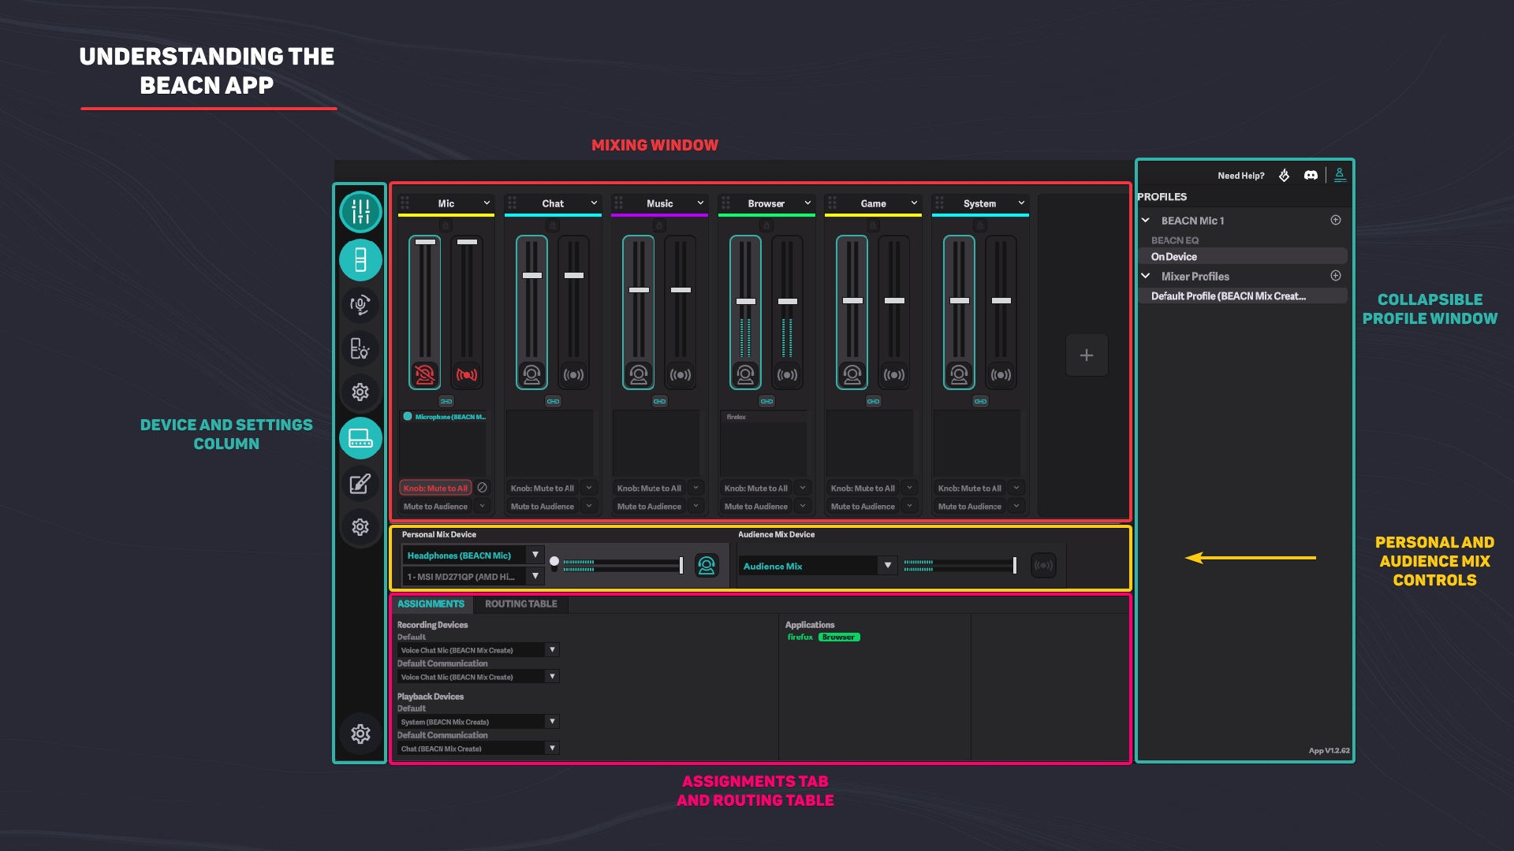
Task: Select the Assignments tab
Action: [431, 604]
